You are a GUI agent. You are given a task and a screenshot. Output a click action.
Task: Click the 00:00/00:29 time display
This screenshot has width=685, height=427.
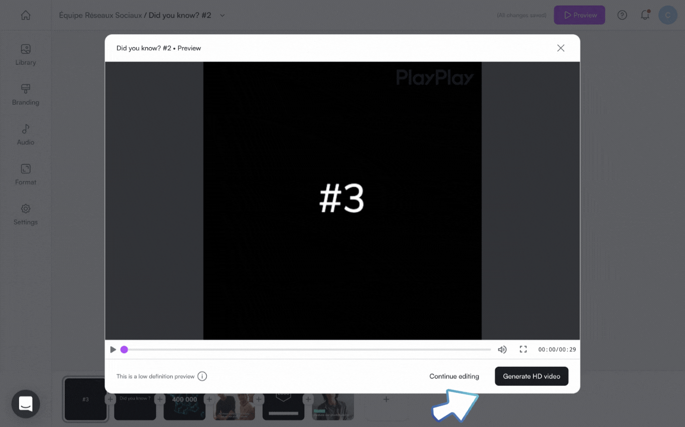[557, 349]
